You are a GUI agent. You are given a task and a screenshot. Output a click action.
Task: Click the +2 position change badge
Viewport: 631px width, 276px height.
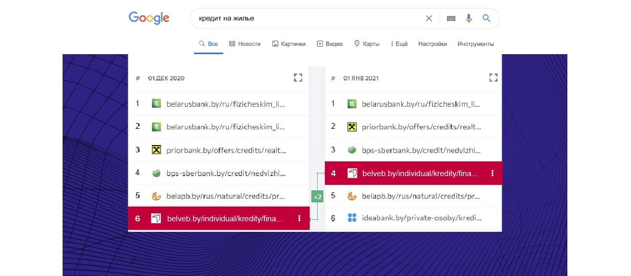[x=318, y=197]
